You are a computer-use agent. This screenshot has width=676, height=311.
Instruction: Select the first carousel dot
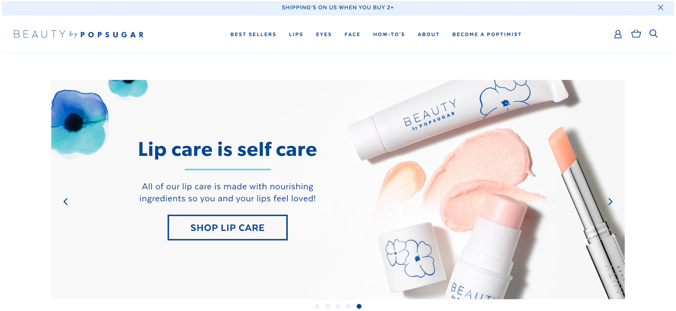[317, 306]
